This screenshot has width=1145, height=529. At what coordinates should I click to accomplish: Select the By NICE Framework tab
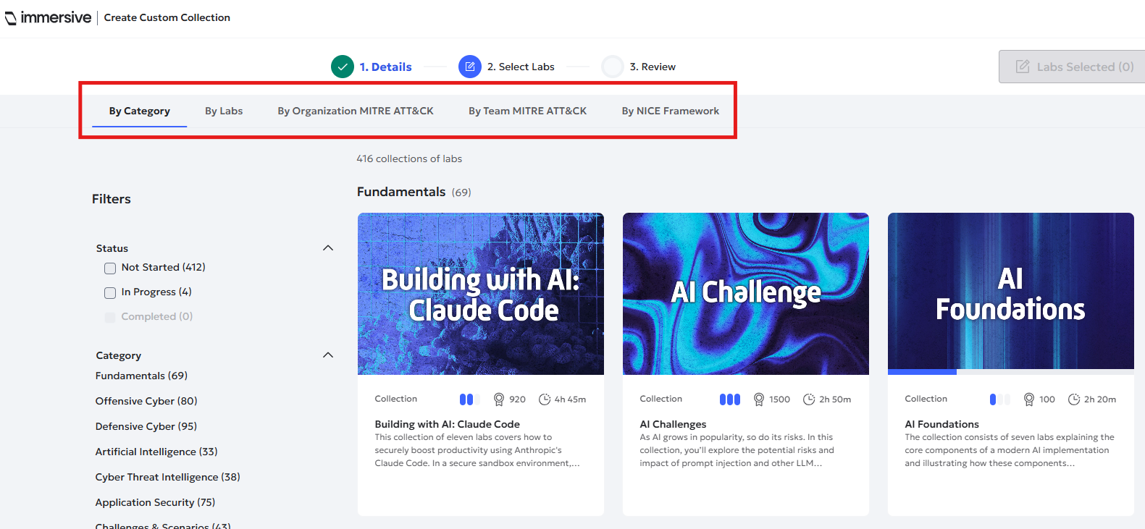pyautogui.click(x=671, y=111)
